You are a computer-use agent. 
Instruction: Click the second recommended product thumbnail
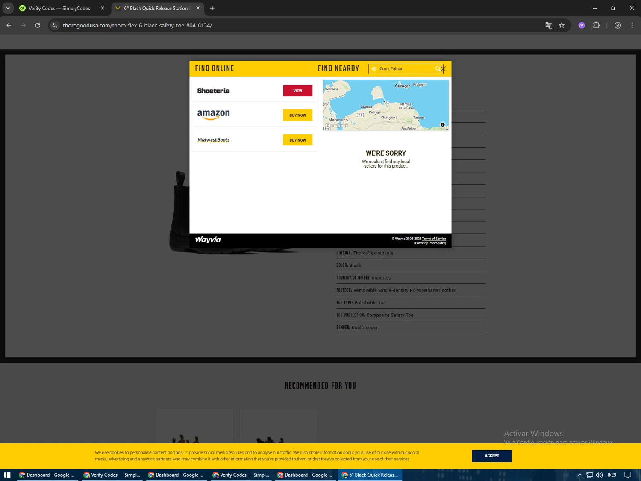(x=278, y=426)
